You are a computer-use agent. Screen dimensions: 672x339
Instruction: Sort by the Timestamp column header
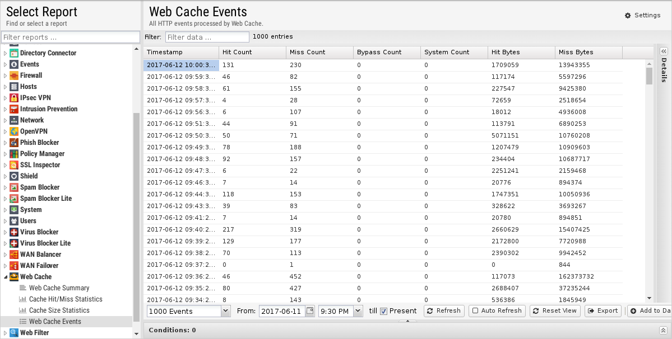181,52
